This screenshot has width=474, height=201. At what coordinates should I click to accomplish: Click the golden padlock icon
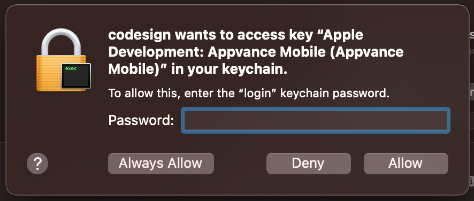63,60
